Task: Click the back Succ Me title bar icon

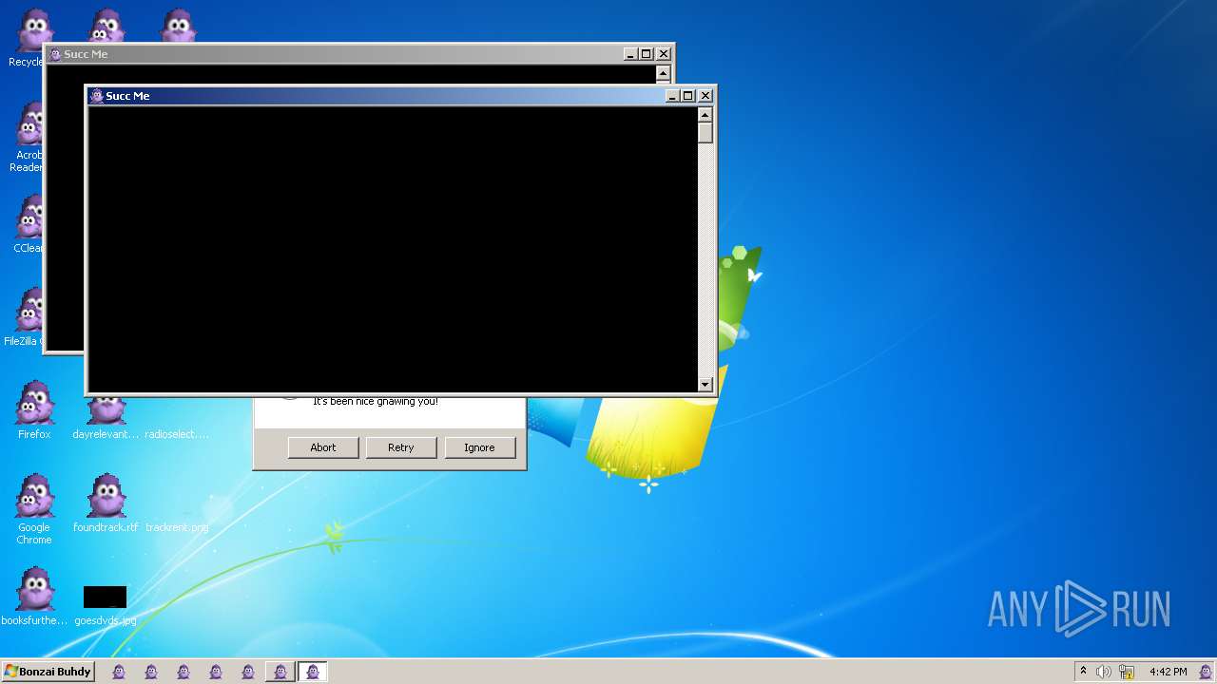Action: click(55, 54)
